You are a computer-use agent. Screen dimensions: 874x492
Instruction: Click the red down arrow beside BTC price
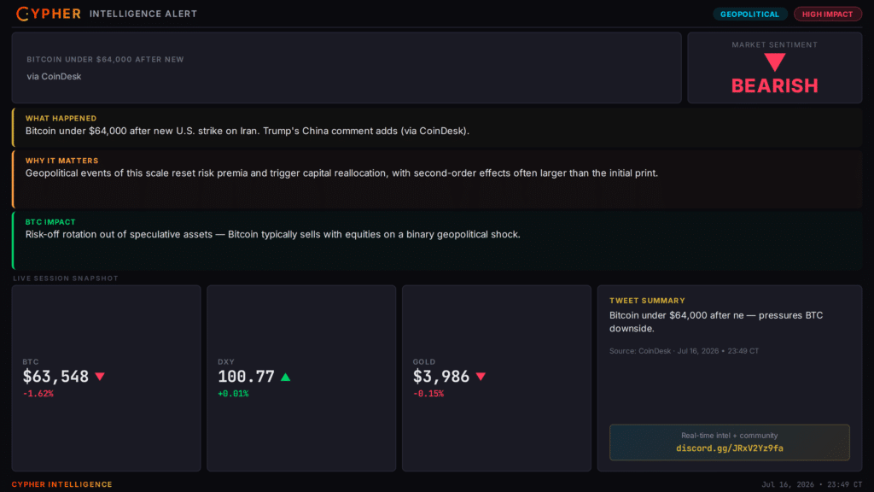point(100,377)
